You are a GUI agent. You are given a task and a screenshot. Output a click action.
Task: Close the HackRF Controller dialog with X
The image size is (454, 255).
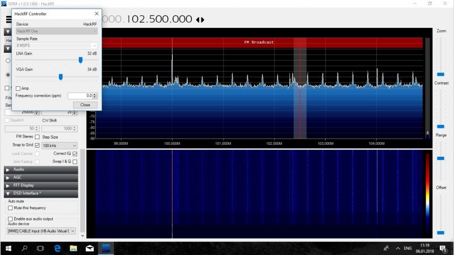tap(96, 14)
